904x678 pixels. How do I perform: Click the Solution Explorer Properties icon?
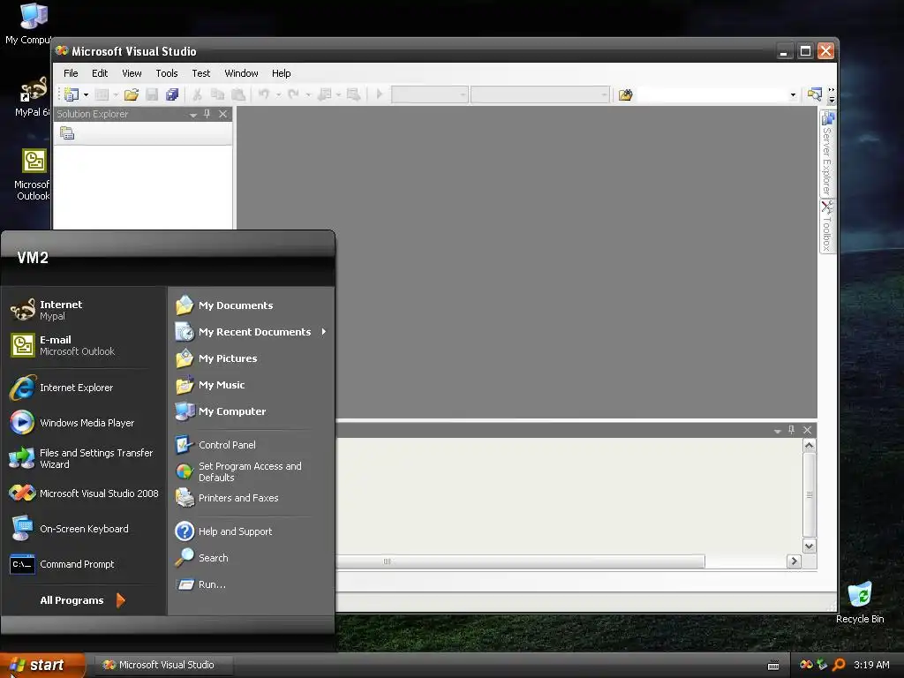coord(67,134)
